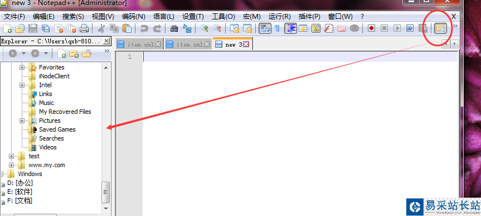Viewport: 481px width, 216px height.
Task: Expand the Favorites folder node
Action: pos(22,67)
